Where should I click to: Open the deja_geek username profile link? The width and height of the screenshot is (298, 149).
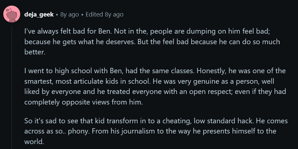pyautogui.click(x=39, y=15)
